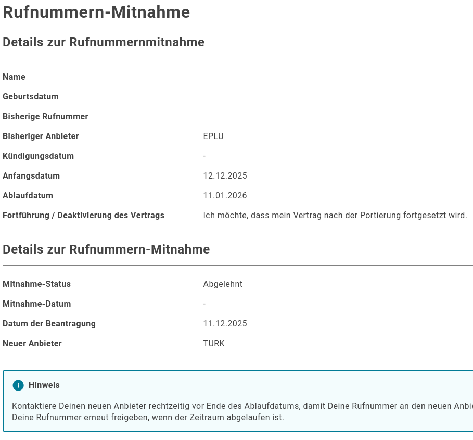Click the 'Neuer Anbieter' label
473x440 pixels.
tap(32, 344)
